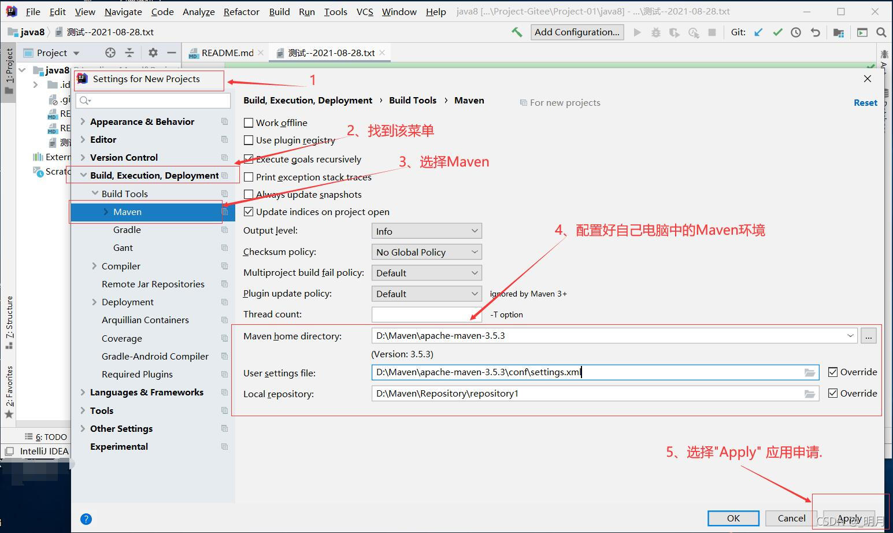Viewport: 893px width, 533px height.
Task: Click per-project icon beside Version Control
Action: coord(224,157)
